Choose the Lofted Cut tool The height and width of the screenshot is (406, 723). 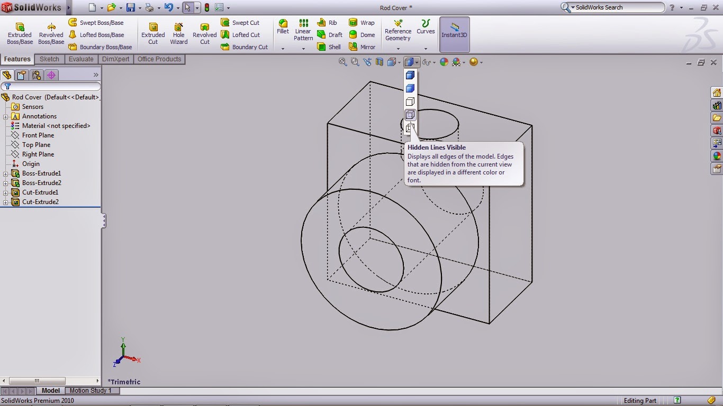point(240,35)
